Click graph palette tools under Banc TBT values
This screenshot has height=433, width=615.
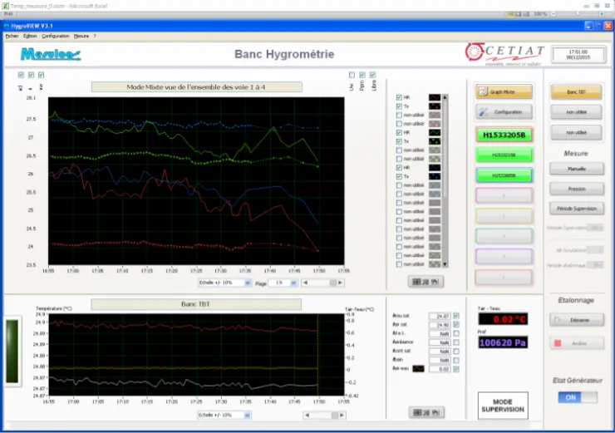click(426, 412)
